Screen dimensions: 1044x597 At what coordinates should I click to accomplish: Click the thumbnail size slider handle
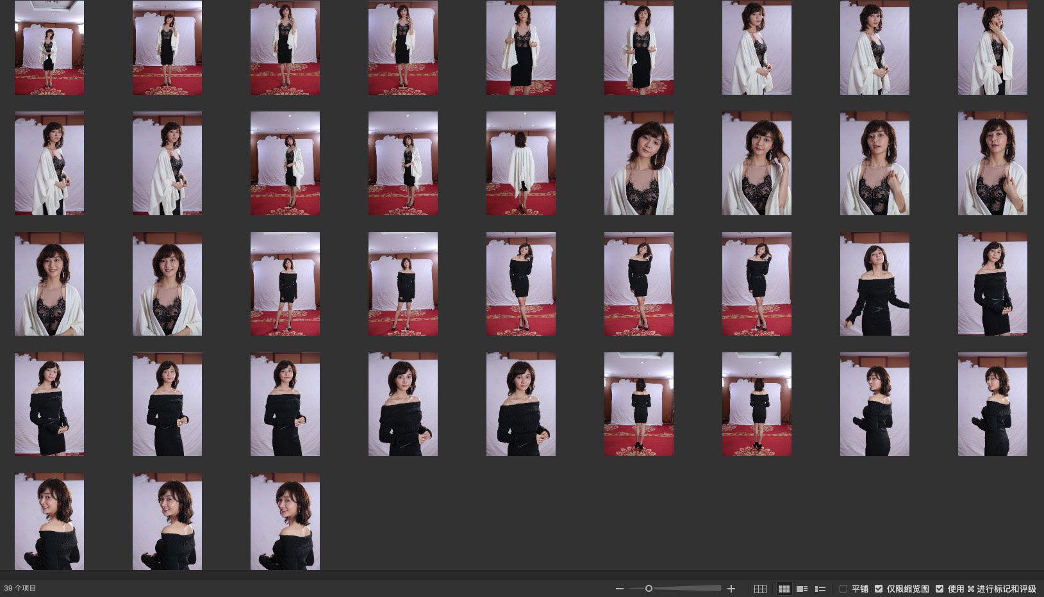649,589
